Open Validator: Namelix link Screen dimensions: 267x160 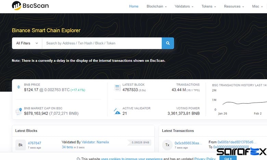[x=95, y=142]
